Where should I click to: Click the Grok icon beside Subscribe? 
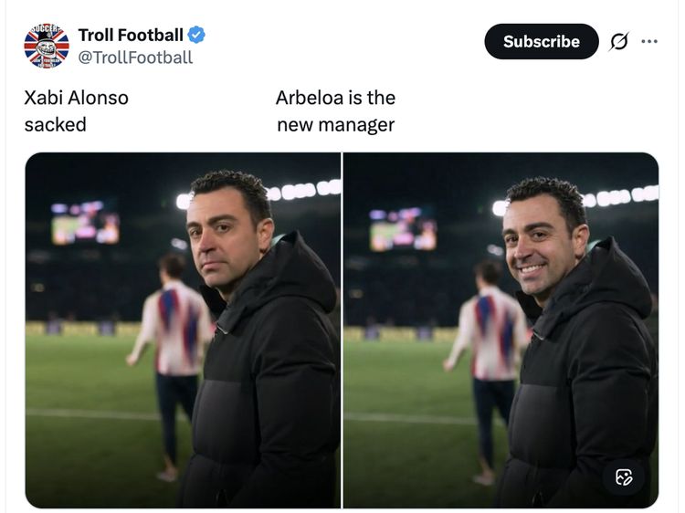tap(619, 42)
